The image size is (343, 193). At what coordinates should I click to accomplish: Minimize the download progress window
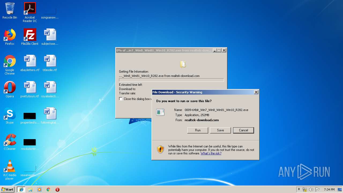coord(215,50)
